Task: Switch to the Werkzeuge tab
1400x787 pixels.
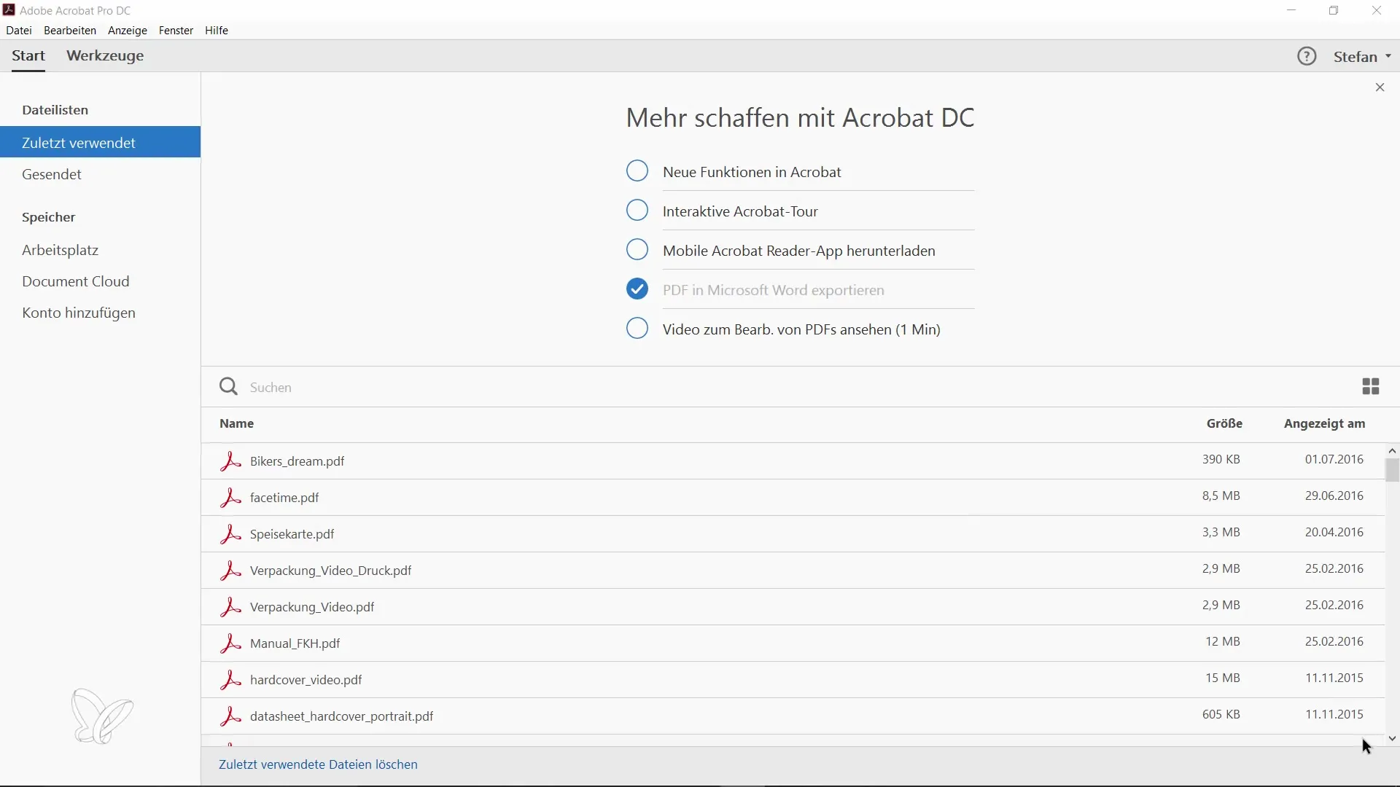Action: click(x=105, y=56)
